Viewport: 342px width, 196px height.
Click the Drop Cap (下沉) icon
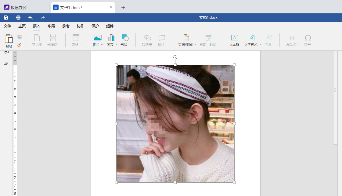pos(269,38)
